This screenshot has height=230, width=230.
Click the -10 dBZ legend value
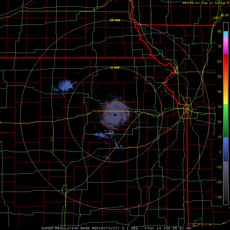(x=218, y=167)
